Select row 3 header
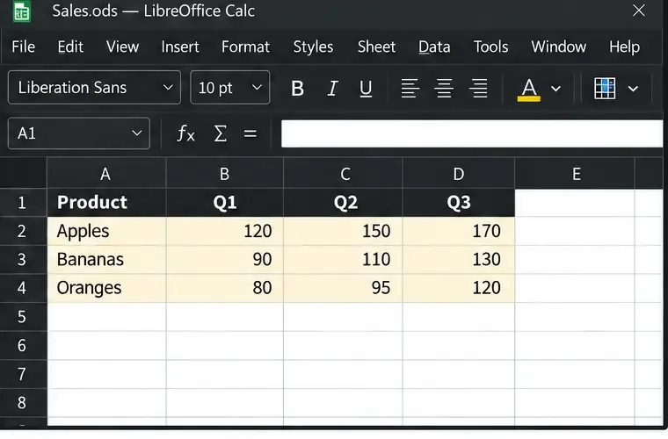The image size is (668, 439). coord(23,260)
